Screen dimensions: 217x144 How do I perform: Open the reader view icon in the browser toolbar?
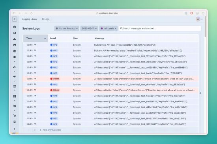(x=198, y=13)
